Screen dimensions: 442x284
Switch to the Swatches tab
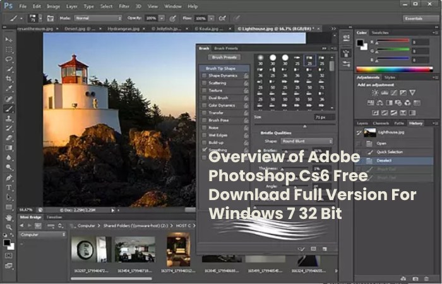click(x=380, y=33)
